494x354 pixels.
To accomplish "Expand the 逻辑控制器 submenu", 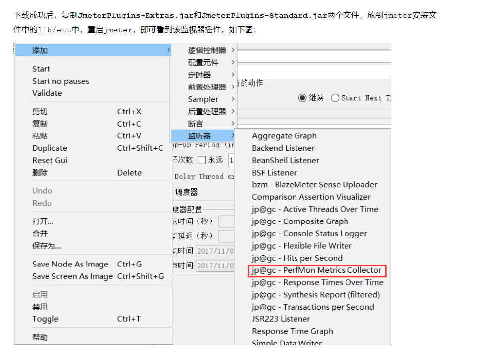I will [x=207, y=50].
